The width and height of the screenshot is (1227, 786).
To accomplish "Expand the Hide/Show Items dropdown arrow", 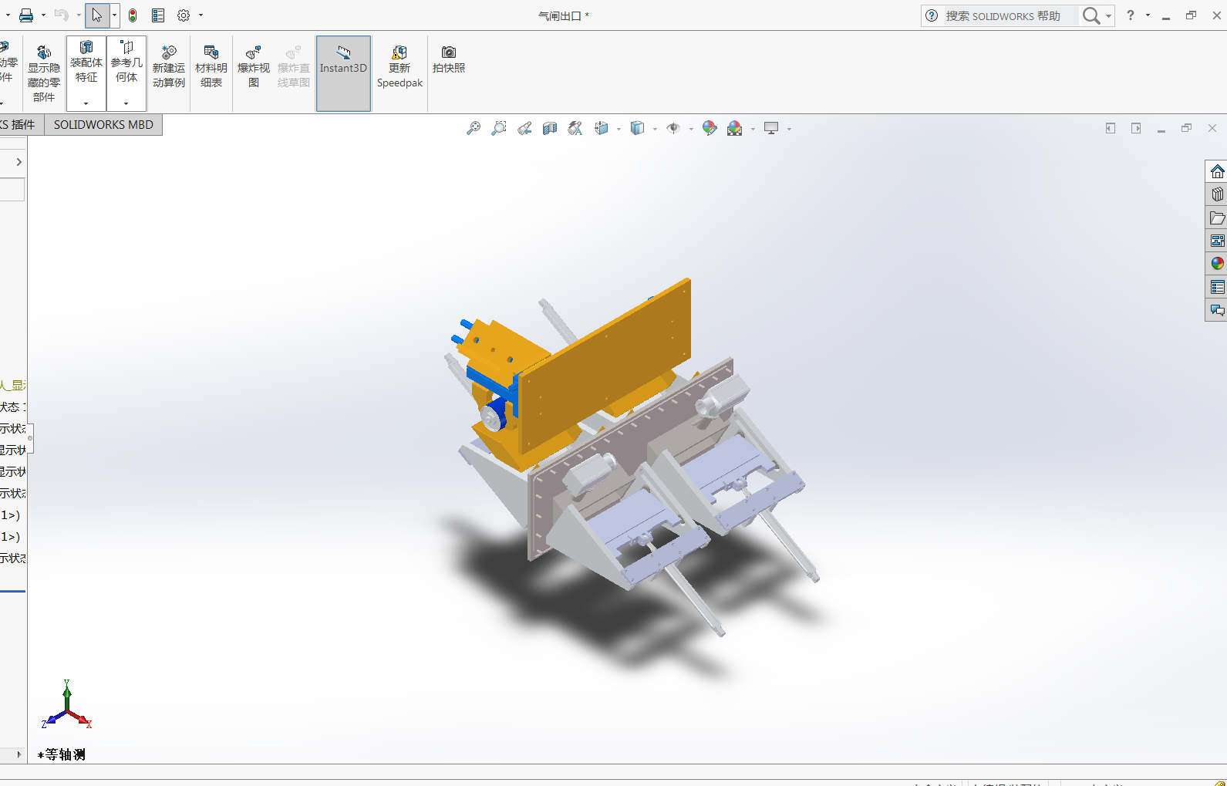I will pyautogui.click(x=691, y=129).
